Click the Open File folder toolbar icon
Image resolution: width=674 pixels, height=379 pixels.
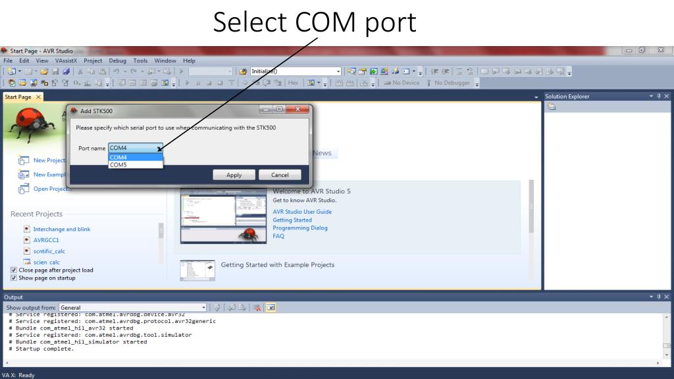44,71
